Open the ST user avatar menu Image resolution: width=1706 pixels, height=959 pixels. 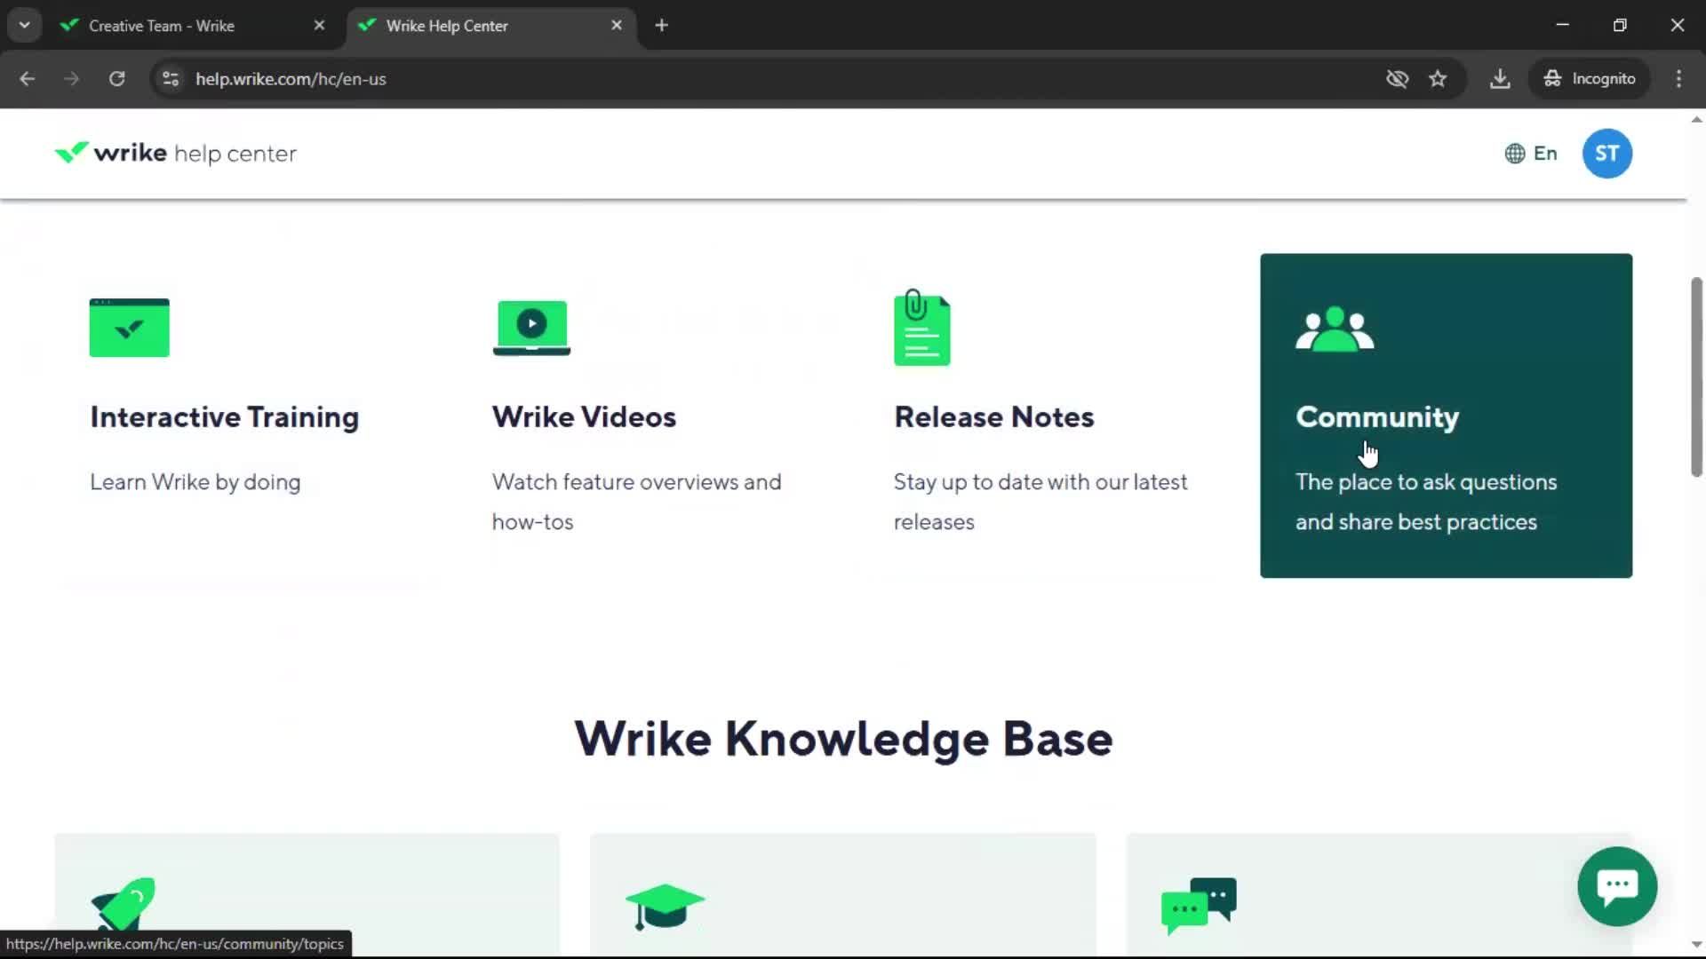click(x=1606, y=154)
